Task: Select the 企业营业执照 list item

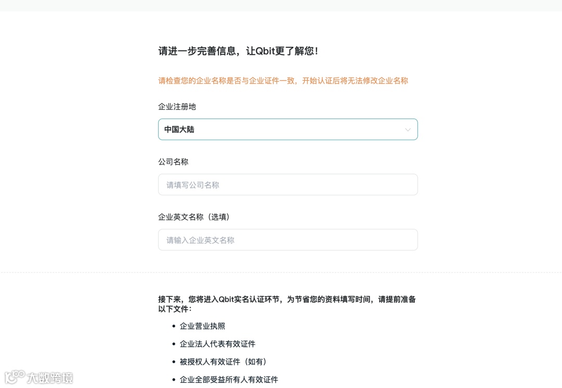Action: (202, 326)
